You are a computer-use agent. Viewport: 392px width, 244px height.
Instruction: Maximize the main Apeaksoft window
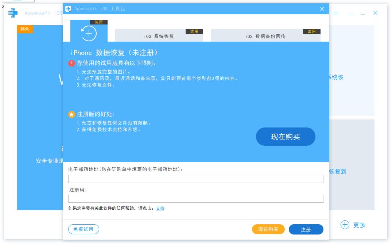363,13
